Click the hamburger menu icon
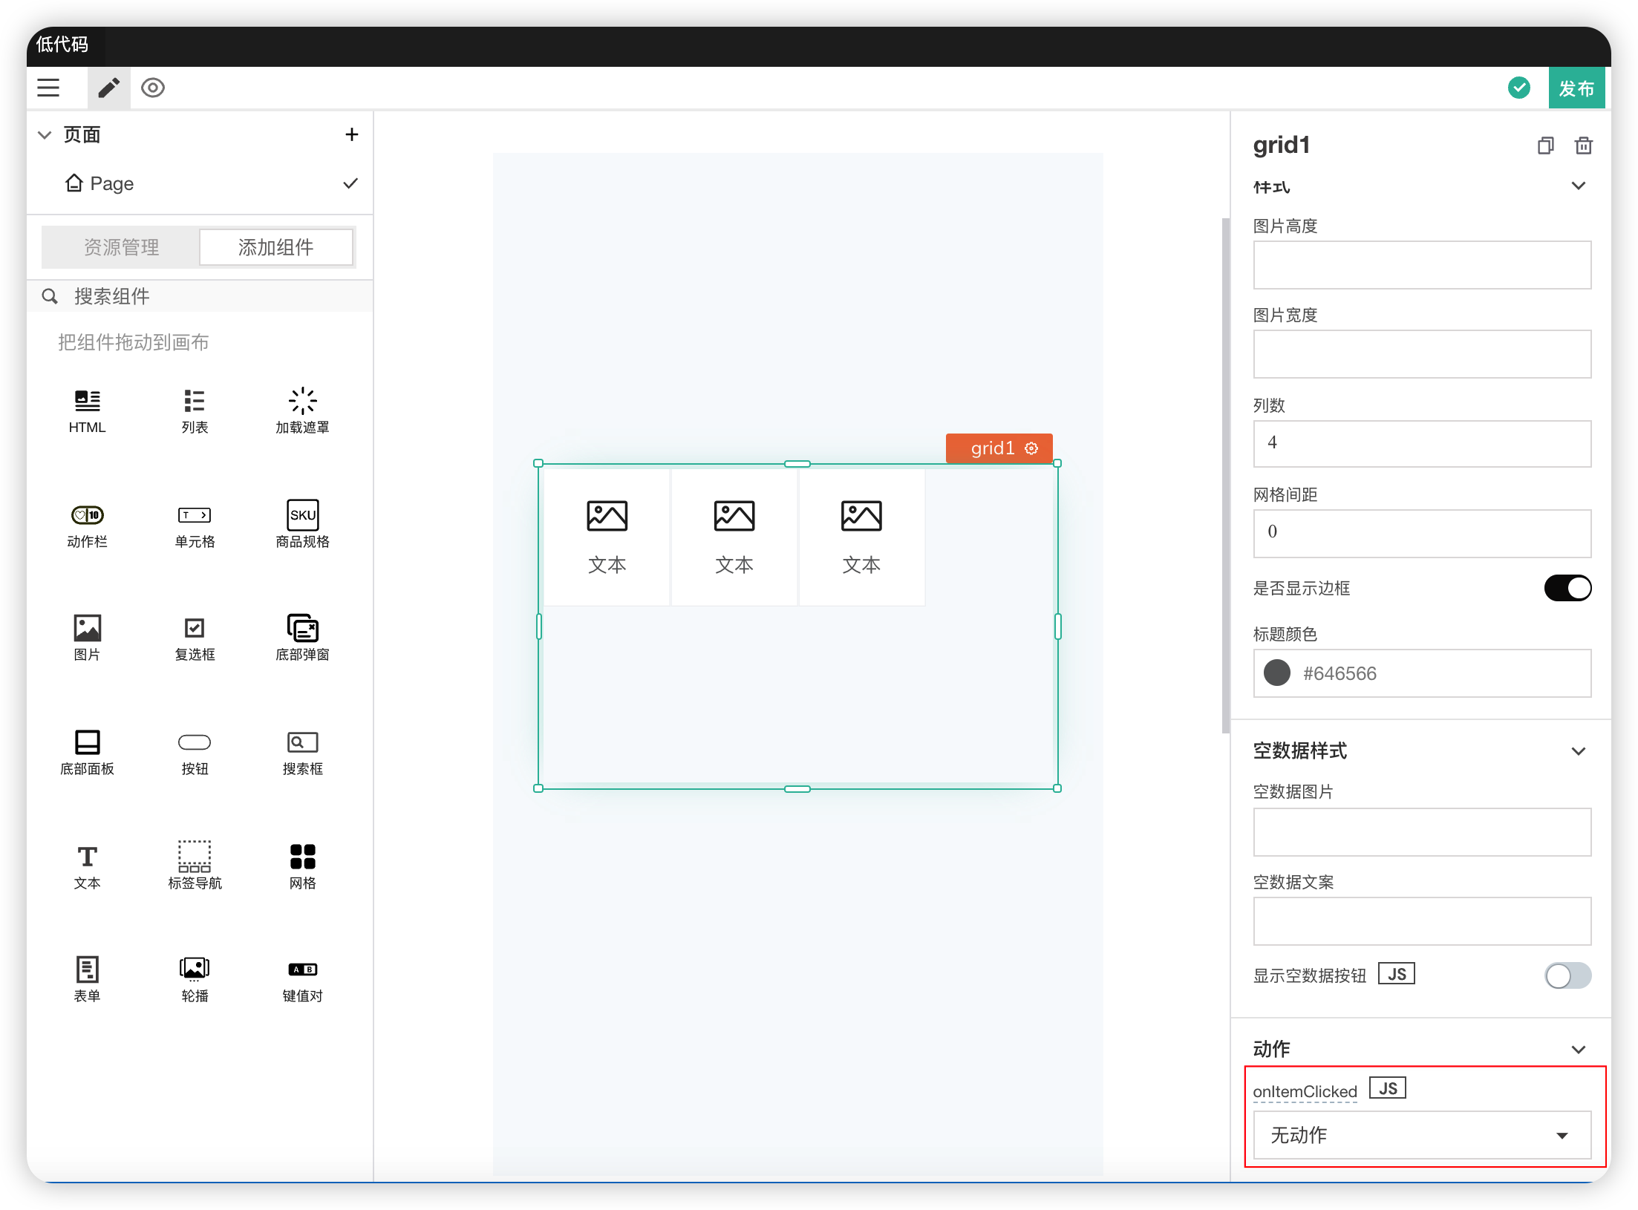This screenshot has height=1210, width=1638. pyautogui.click(x=48, y=88)
